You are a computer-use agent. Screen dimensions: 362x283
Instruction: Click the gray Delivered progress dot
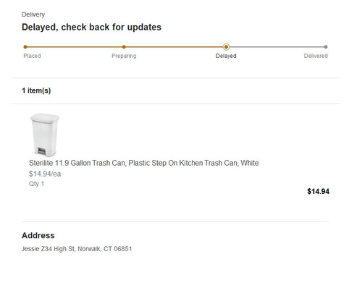point(326,47)
